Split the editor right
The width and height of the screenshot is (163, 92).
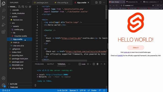100,3
